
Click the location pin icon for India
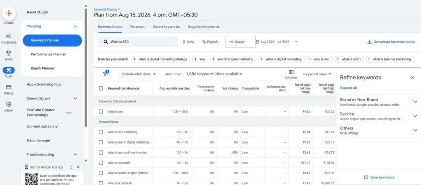pos(184,42)
